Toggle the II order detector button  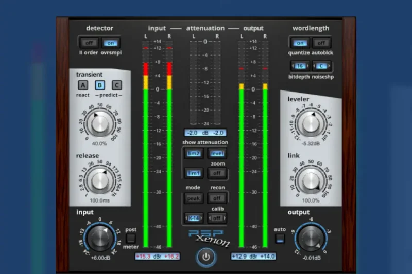click(x=89, y=43)
